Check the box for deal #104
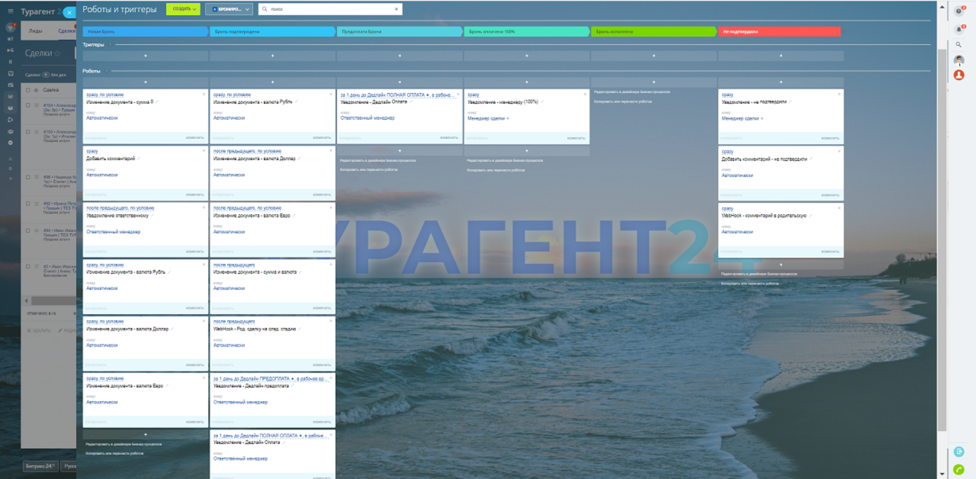 coord(28,105)
